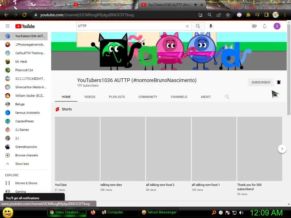Select YouTubers1036 AUTTP in sidebar
The width and height of the screenshot is (291, 218).
(x=24, y=36)
